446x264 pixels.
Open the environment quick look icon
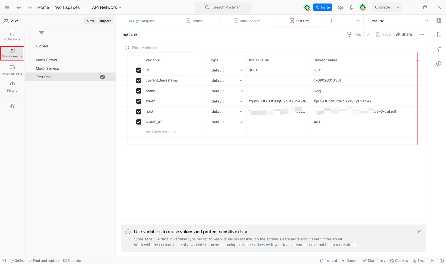click(x=439, y=21)
